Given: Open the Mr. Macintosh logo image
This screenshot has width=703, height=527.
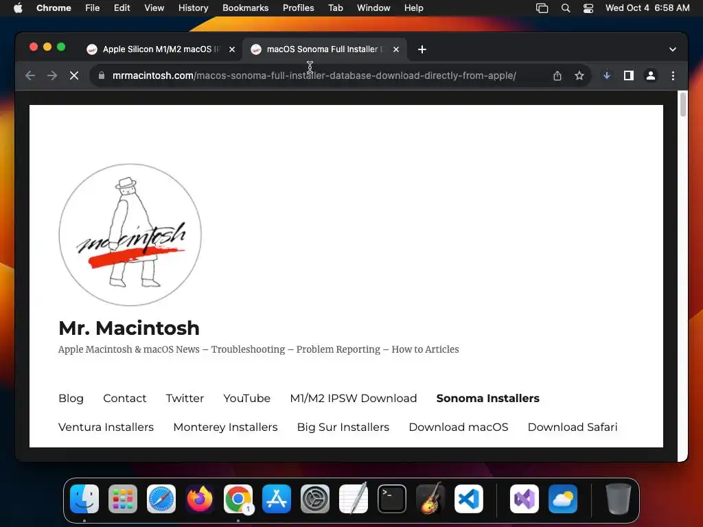Looking at the screenshot, I should coord(130,235).
